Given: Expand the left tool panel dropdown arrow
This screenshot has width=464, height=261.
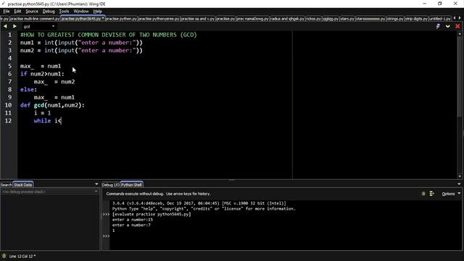Looking at the screenshot, I should point(96,184).
